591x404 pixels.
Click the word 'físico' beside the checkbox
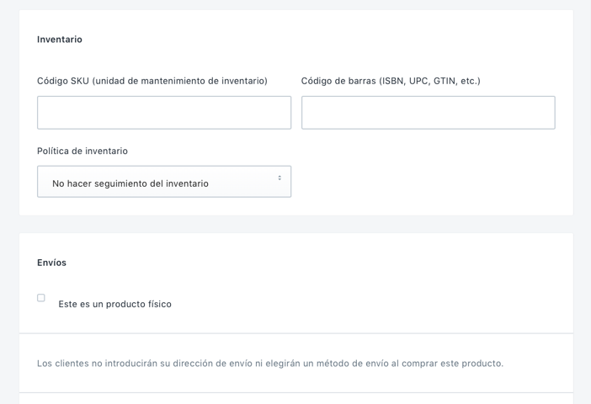tap(157, 304)
